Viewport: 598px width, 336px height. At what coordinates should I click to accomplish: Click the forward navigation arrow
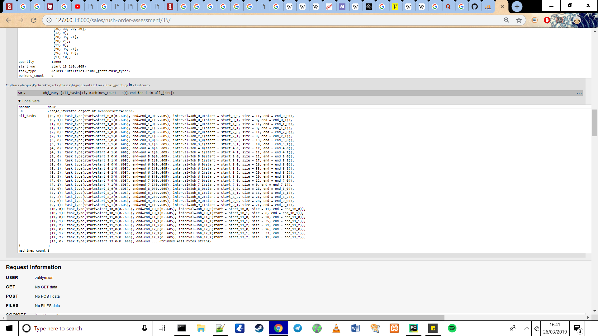coord(21,20)
